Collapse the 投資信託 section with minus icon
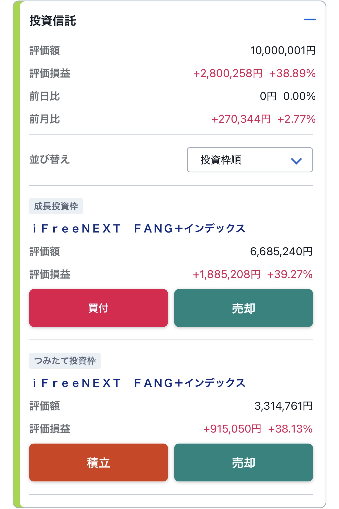The width and height of the screenshot is (339, 509). (310, 19)
